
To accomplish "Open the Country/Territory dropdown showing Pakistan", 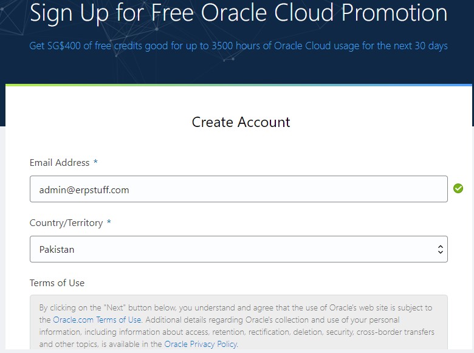I will click(238, 249).
